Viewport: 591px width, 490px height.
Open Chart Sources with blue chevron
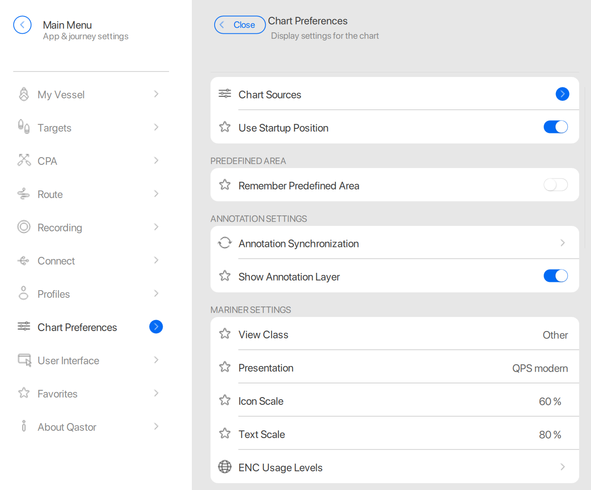tap(562, 94)
